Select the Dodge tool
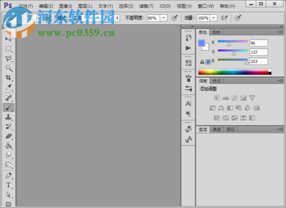The height and width of the screenshot is (208, 286). coord(9,164)
